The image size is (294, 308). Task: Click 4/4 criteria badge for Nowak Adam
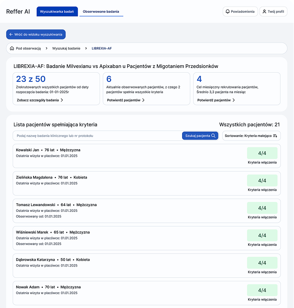[262, 290]
